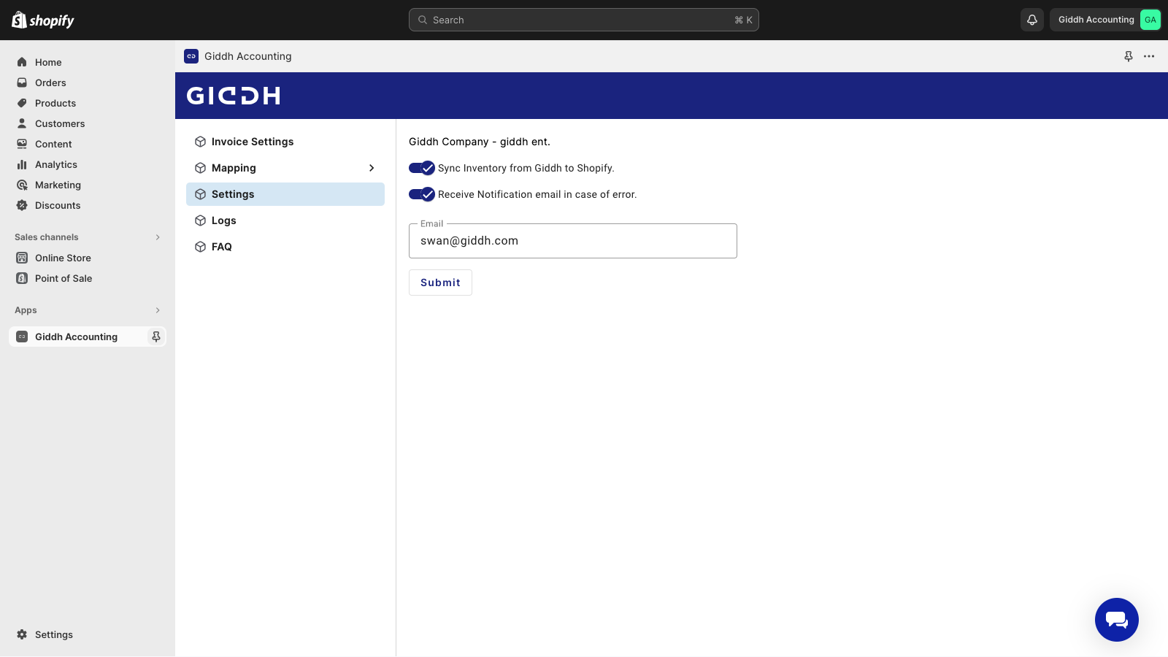Open Discounts in the sidebar
The height and width of the screenshot is (657, 1168).
coord(88,205)
